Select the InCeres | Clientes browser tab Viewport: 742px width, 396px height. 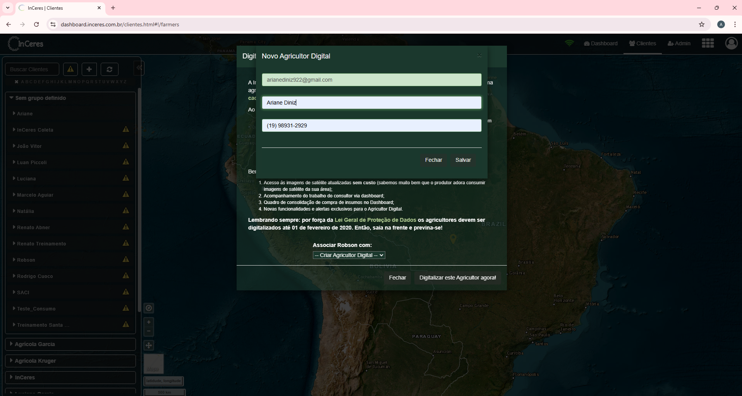click(60, 8)
